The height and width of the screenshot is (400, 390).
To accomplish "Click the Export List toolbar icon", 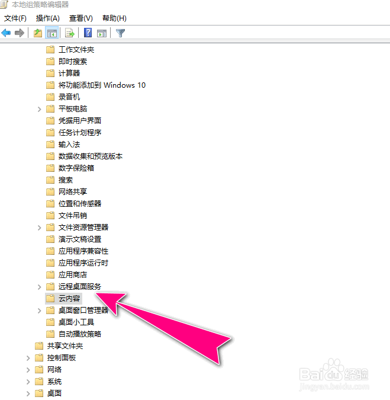I will [70, 33].
